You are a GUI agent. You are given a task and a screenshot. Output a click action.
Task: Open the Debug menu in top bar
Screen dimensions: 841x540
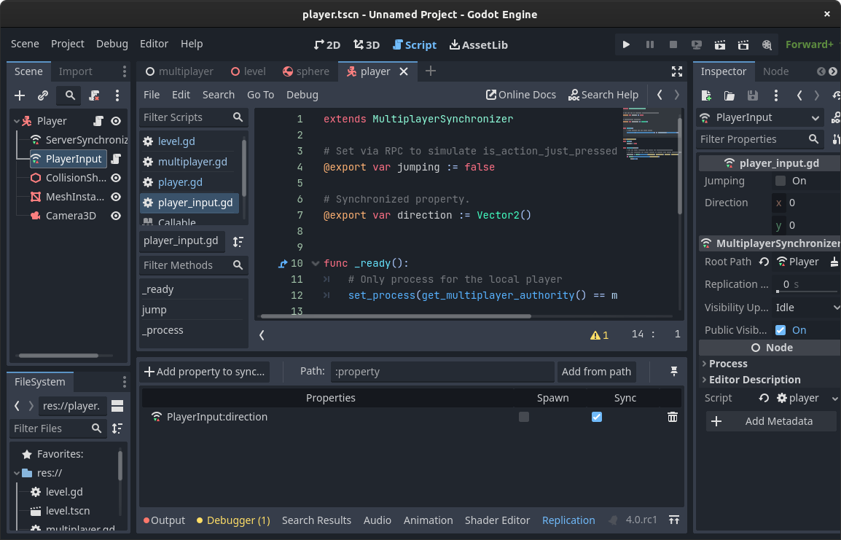tap(112, 44)
